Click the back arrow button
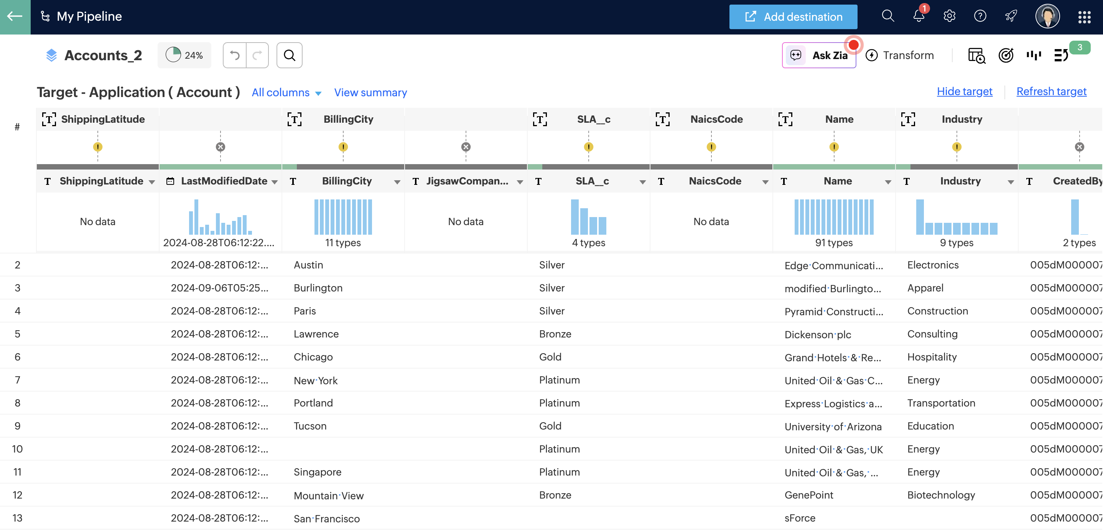This screenshot has height=530, width=1103. [x=15, y=17]
